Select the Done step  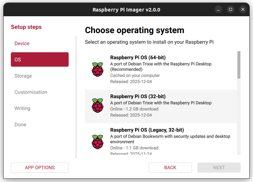tap(20, 125)
